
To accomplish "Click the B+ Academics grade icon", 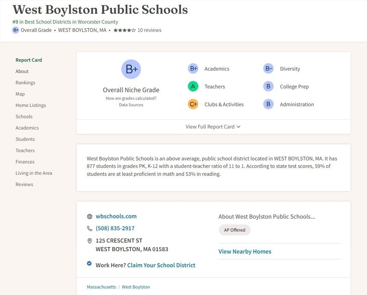I will click(x=193, y=69).
